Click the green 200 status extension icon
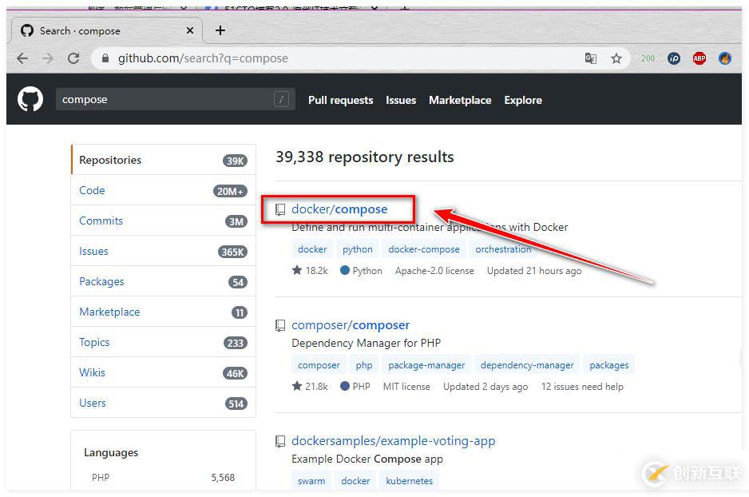 click(648, 58)
